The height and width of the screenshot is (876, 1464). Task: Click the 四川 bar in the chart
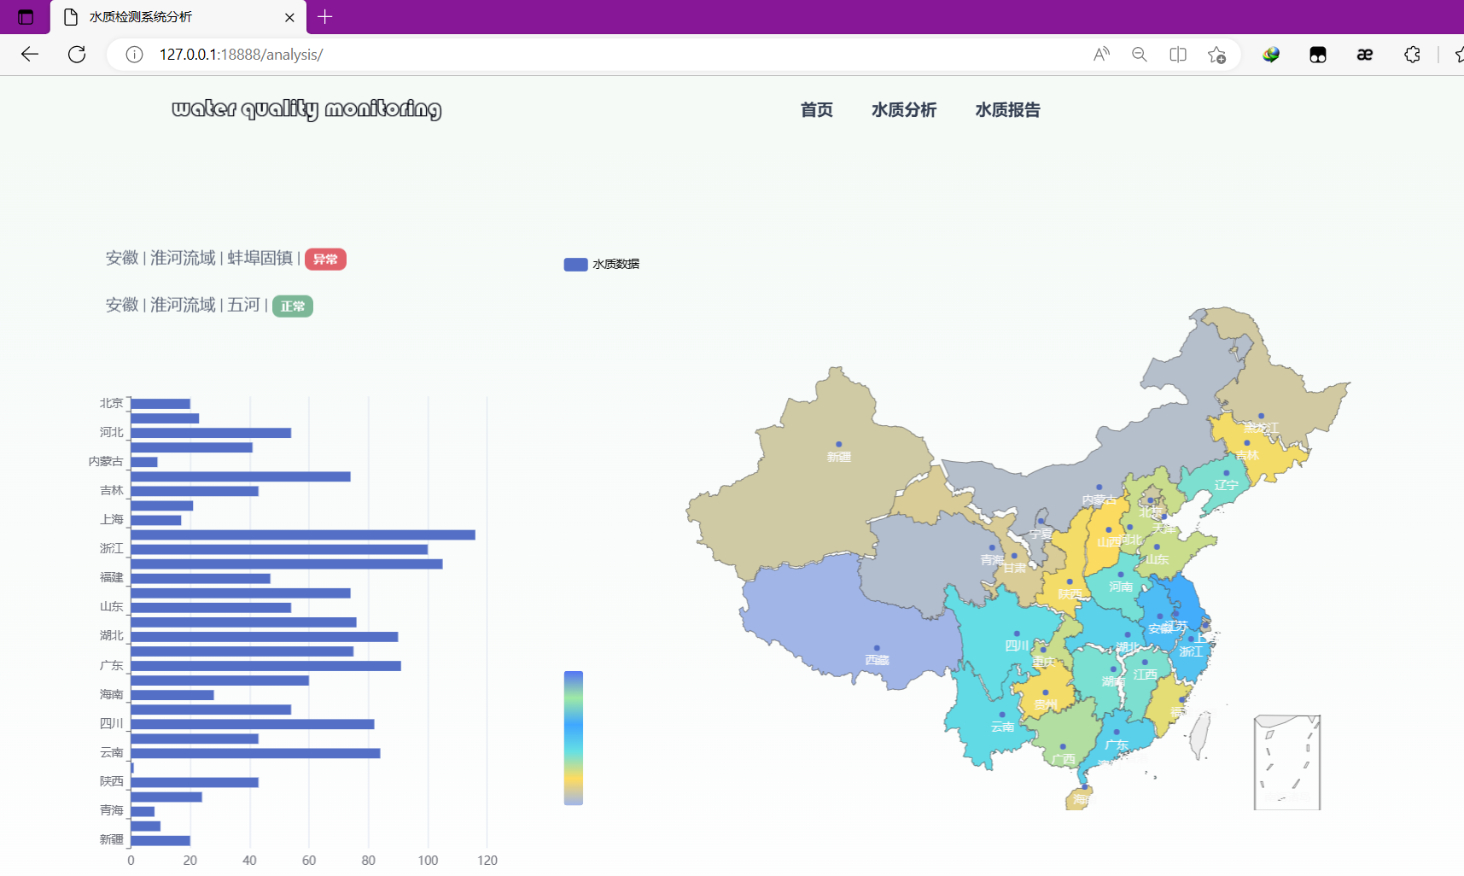pyautogui.click(x=253, y=724)
